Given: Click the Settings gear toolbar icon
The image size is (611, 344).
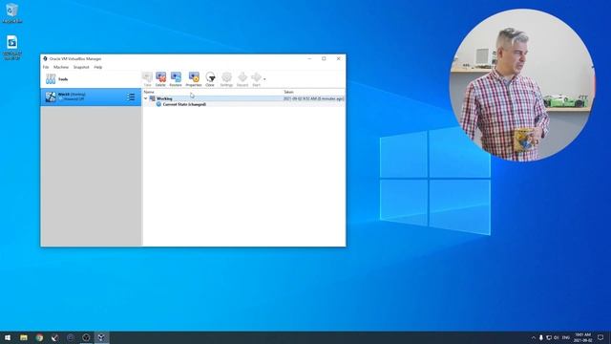Looking at the screenshot, I should pos(226,79).
